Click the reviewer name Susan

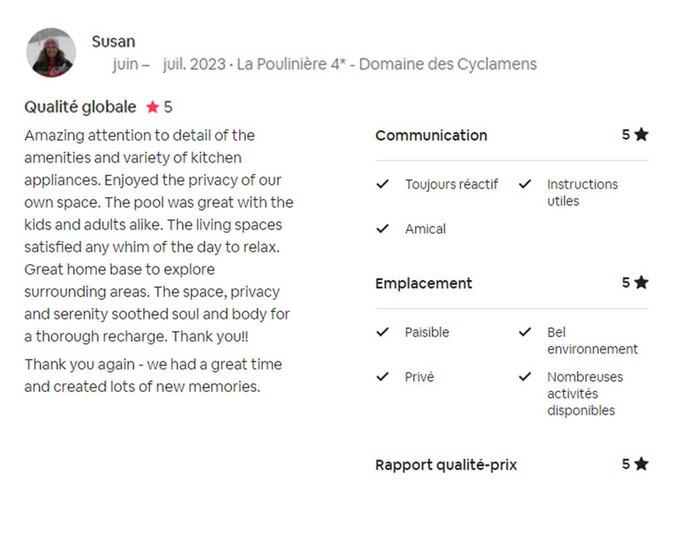click(x=113, y=41)
